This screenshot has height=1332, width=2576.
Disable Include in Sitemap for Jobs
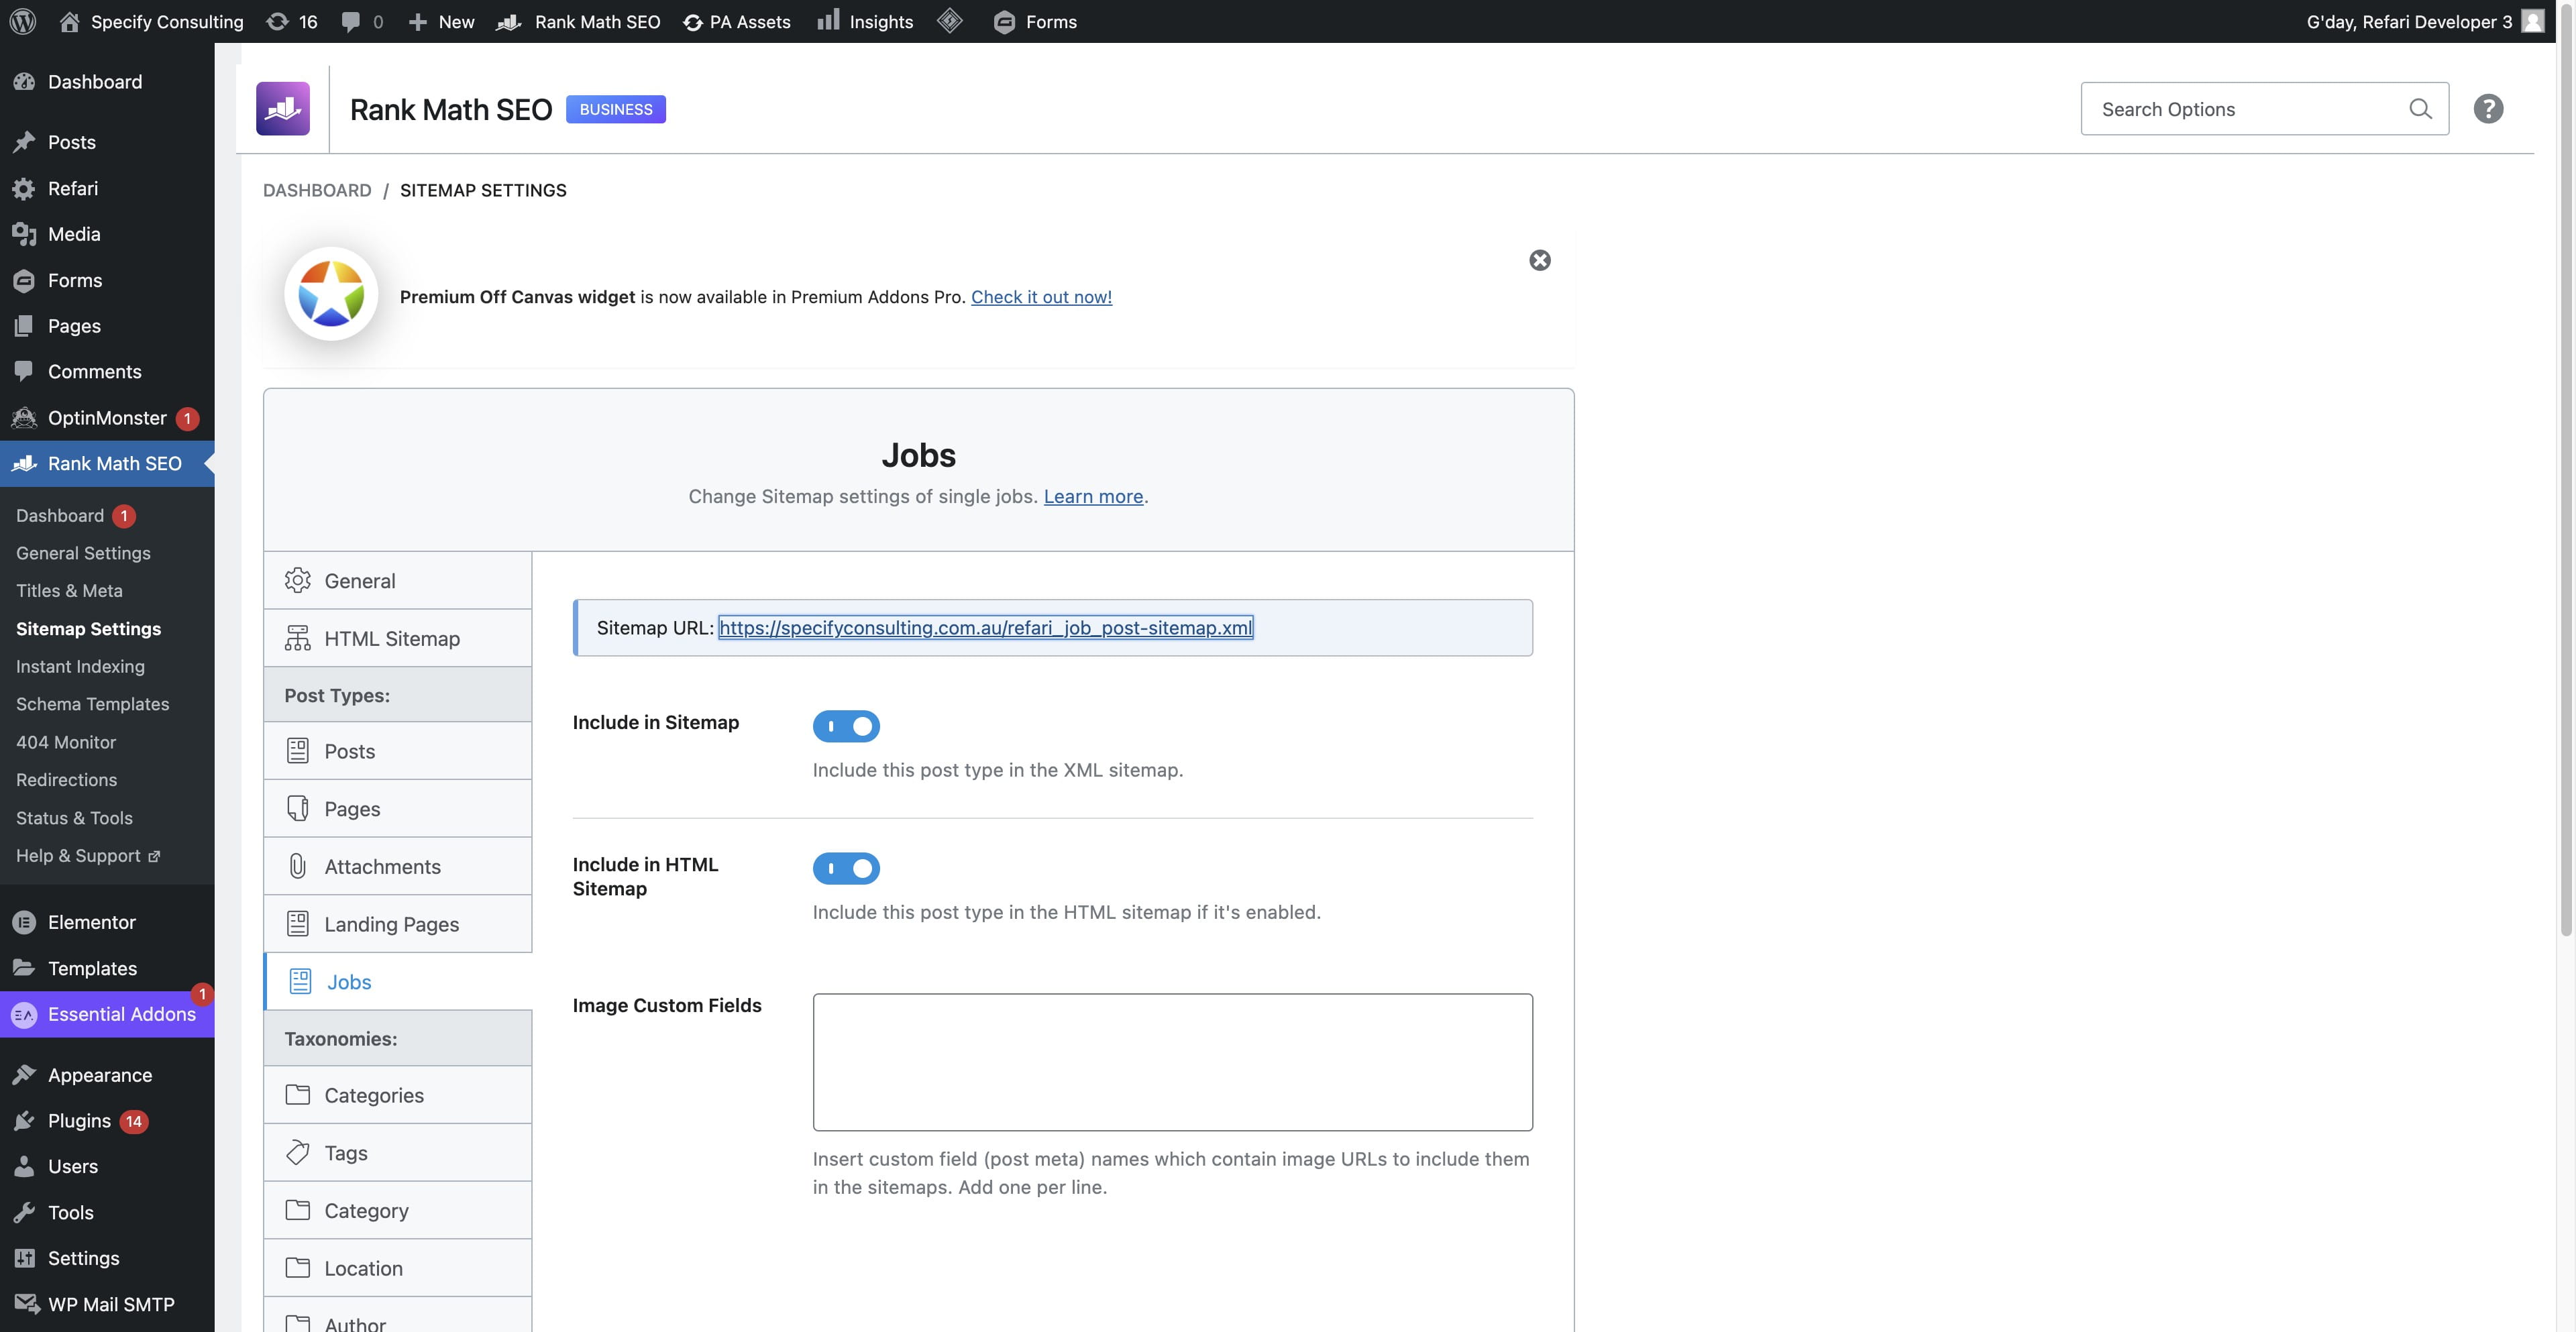point(847,726)
